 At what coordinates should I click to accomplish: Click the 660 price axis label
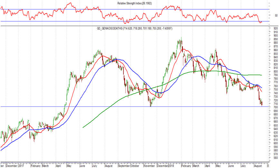[x=276, y=122]
